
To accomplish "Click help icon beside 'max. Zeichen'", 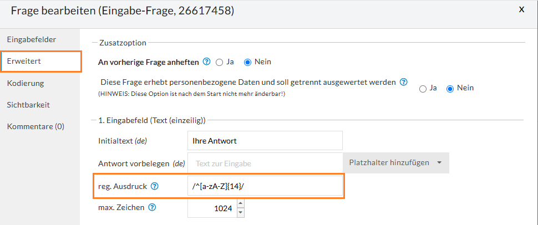I will (152, 208).
